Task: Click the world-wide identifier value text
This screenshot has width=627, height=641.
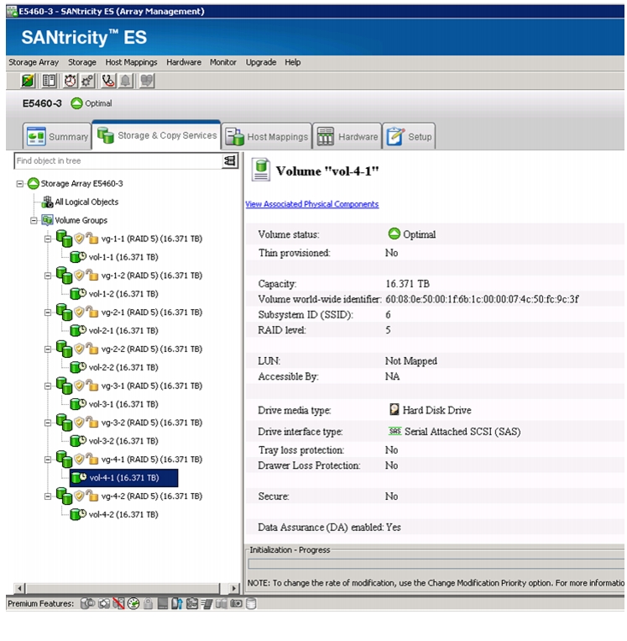Action: click(x=482, y=299)
